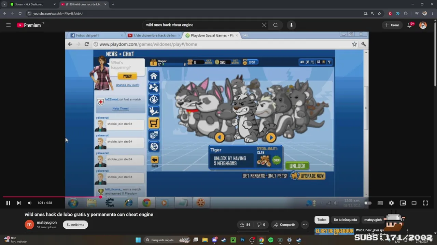Select the mateyugioh filter chip

[x=373, y=220]
